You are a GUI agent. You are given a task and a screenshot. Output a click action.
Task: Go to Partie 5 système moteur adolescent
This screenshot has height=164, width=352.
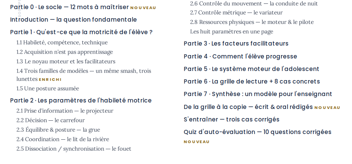(x=252, y=69)
